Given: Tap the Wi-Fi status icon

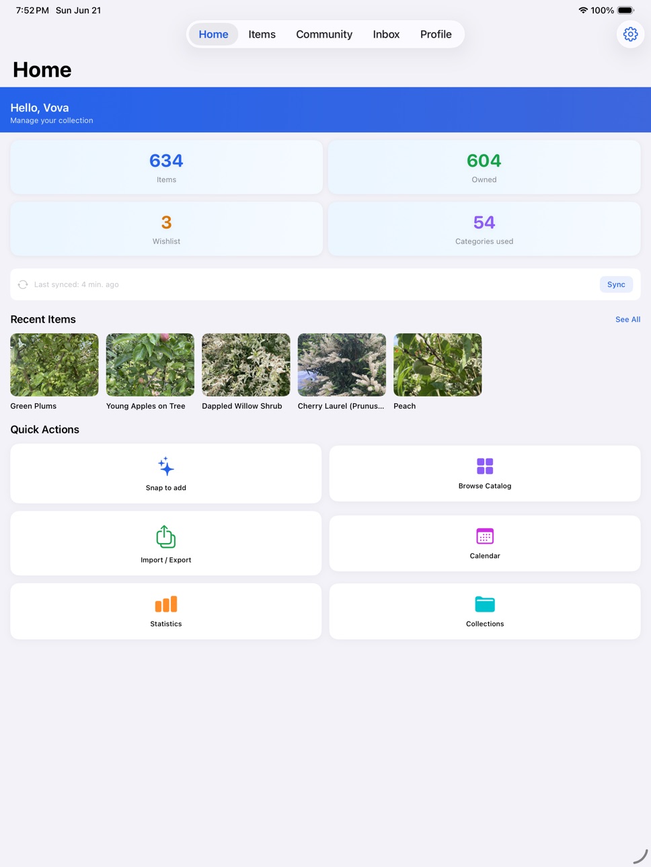Looking at the screenshot, I should (583, 10).
